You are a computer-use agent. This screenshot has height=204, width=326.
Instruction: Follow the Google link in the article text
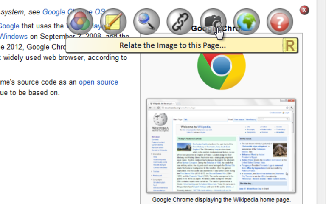10,26
